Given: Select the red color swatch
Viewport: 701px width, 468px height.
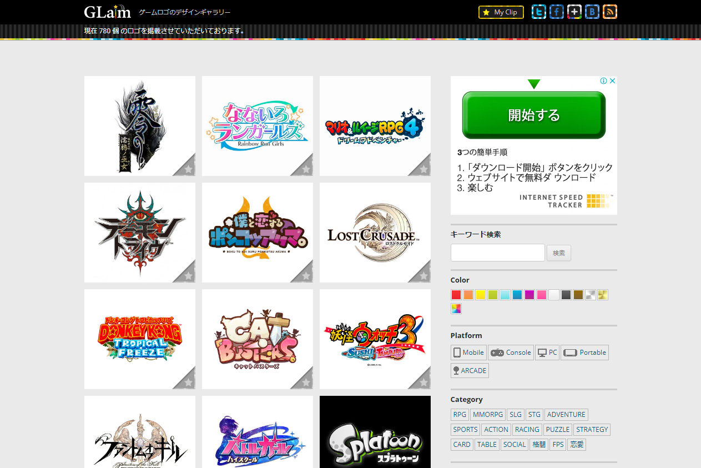Looking at the screenshot, I should (x=456, y=295).
